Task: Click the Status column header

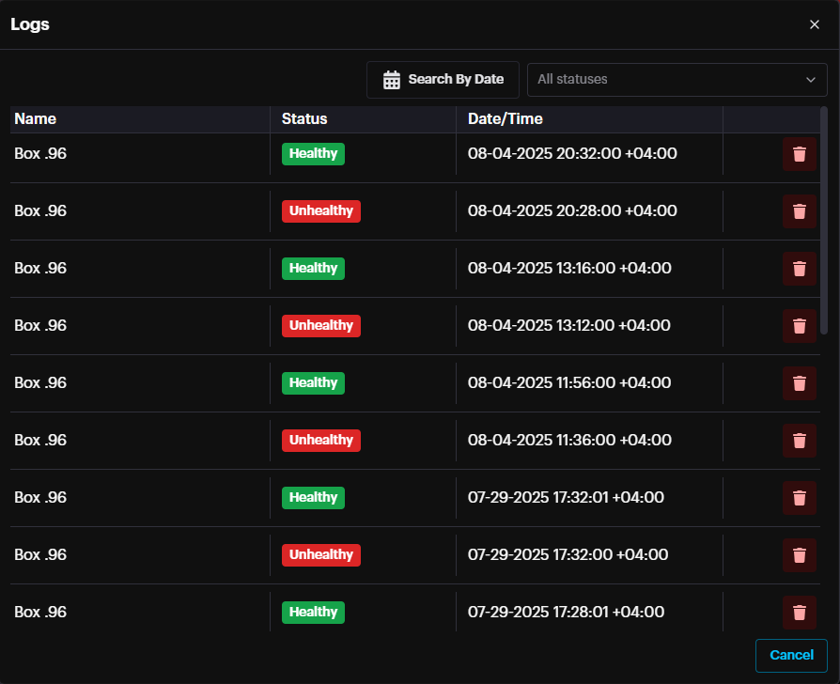Action: click(304, 119)
